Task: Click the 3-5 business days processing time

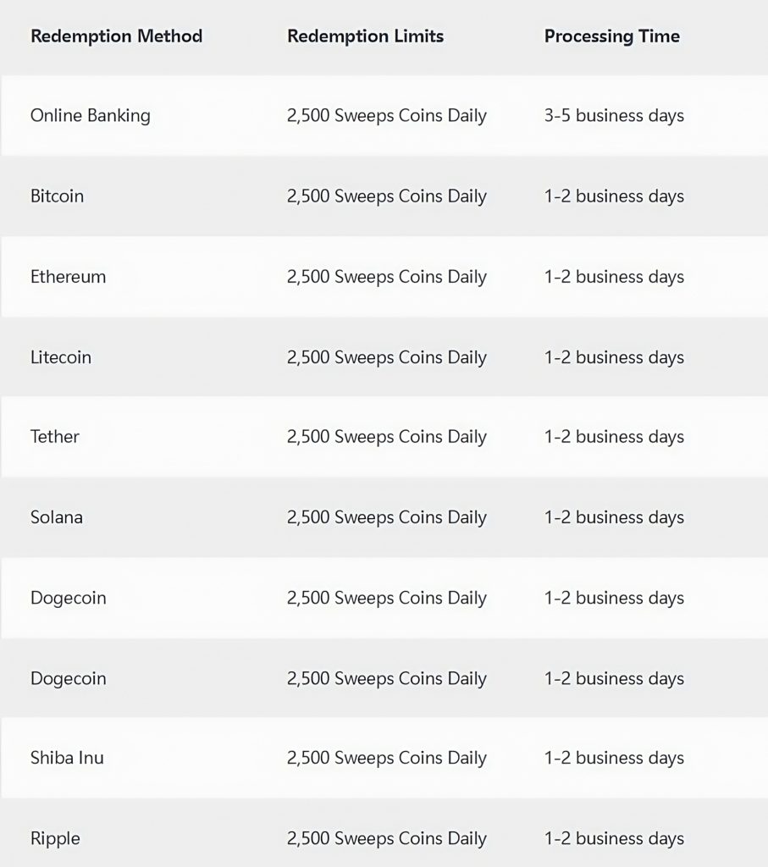Action: click(614, 115)
